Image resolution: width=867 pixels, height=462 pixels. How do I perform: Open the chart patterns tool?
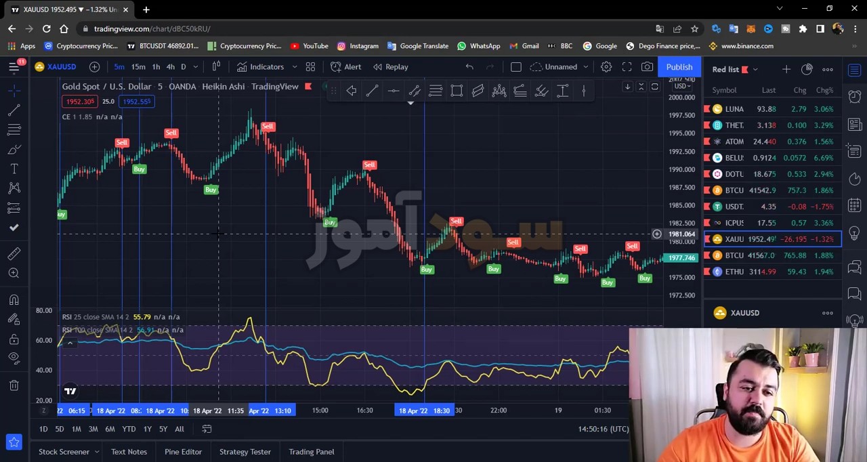14,188
